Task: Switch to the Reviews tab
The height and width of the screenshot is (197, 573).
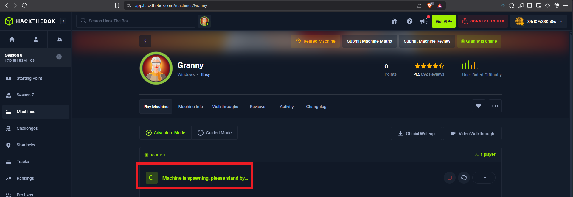Action: pos(257,107)
